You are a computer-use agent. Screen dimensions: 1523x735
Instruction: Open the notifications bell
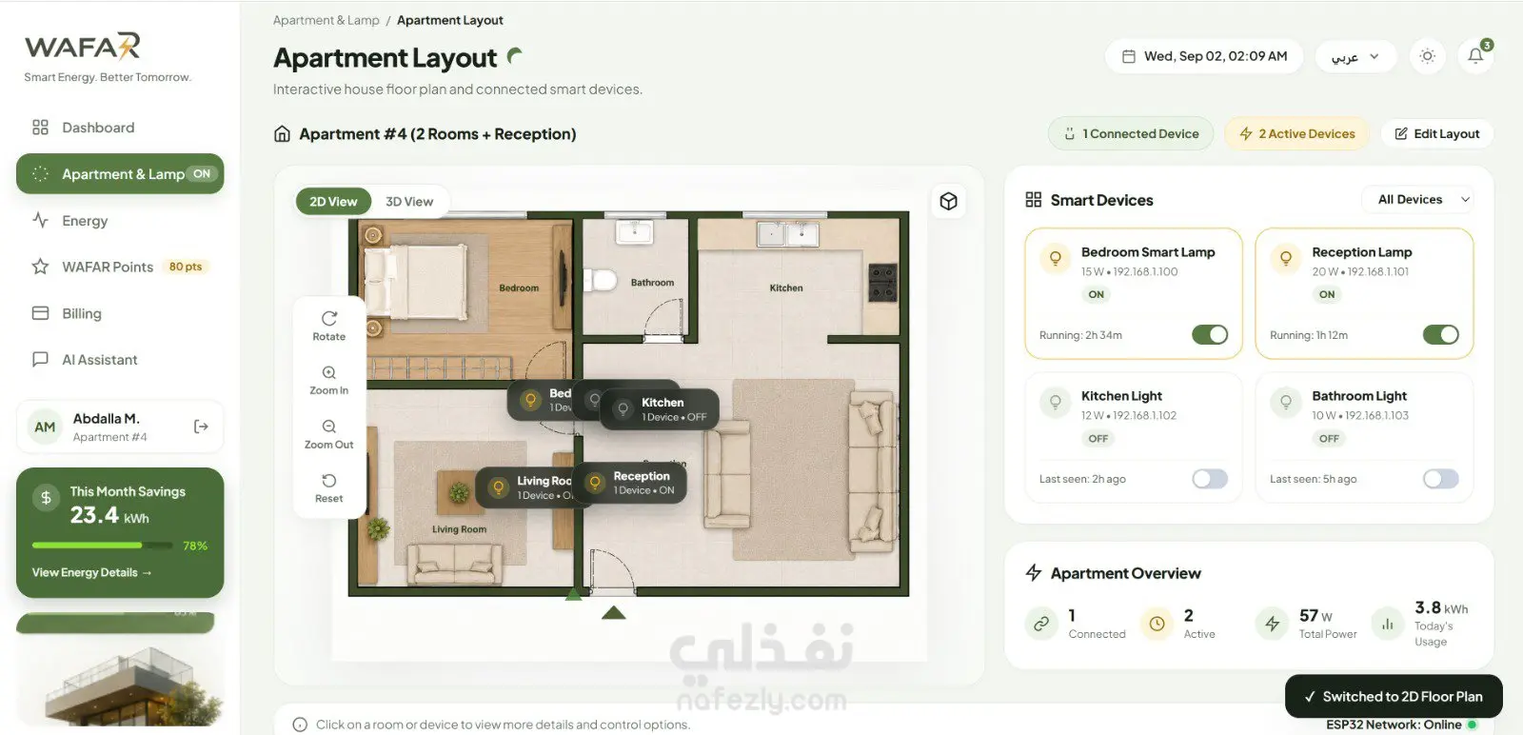(x=1475, y=56)
